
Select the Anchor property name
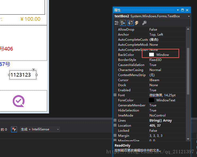[x=124, y=35]
